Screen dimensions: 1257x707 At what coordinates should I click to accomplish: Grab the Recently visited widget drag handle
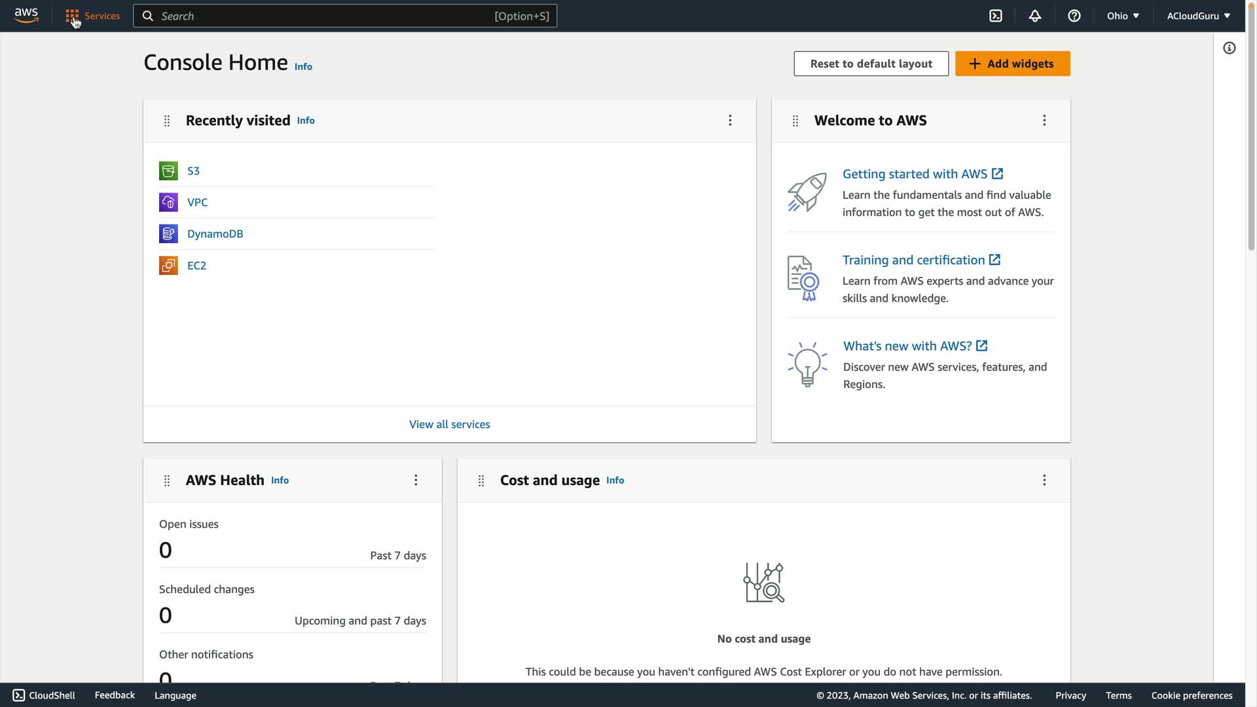pyautogui.click(x=167, y=121)
